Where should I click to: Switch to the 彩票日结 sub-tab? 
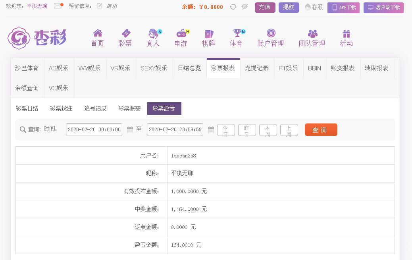click(27, 108)
